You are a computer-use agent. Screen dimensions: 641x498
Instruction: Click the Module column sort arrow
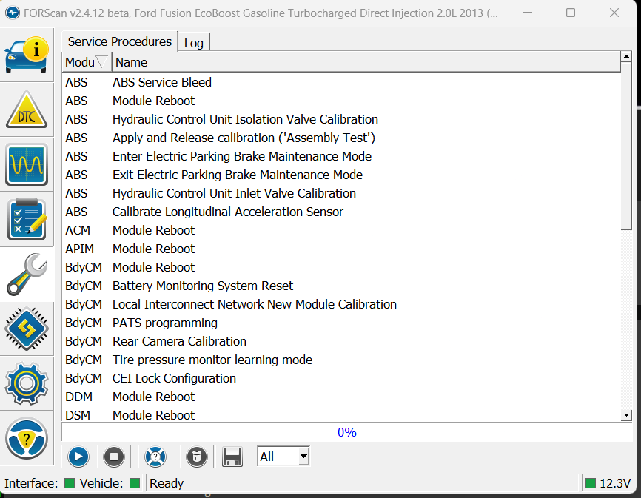[101, 62]
